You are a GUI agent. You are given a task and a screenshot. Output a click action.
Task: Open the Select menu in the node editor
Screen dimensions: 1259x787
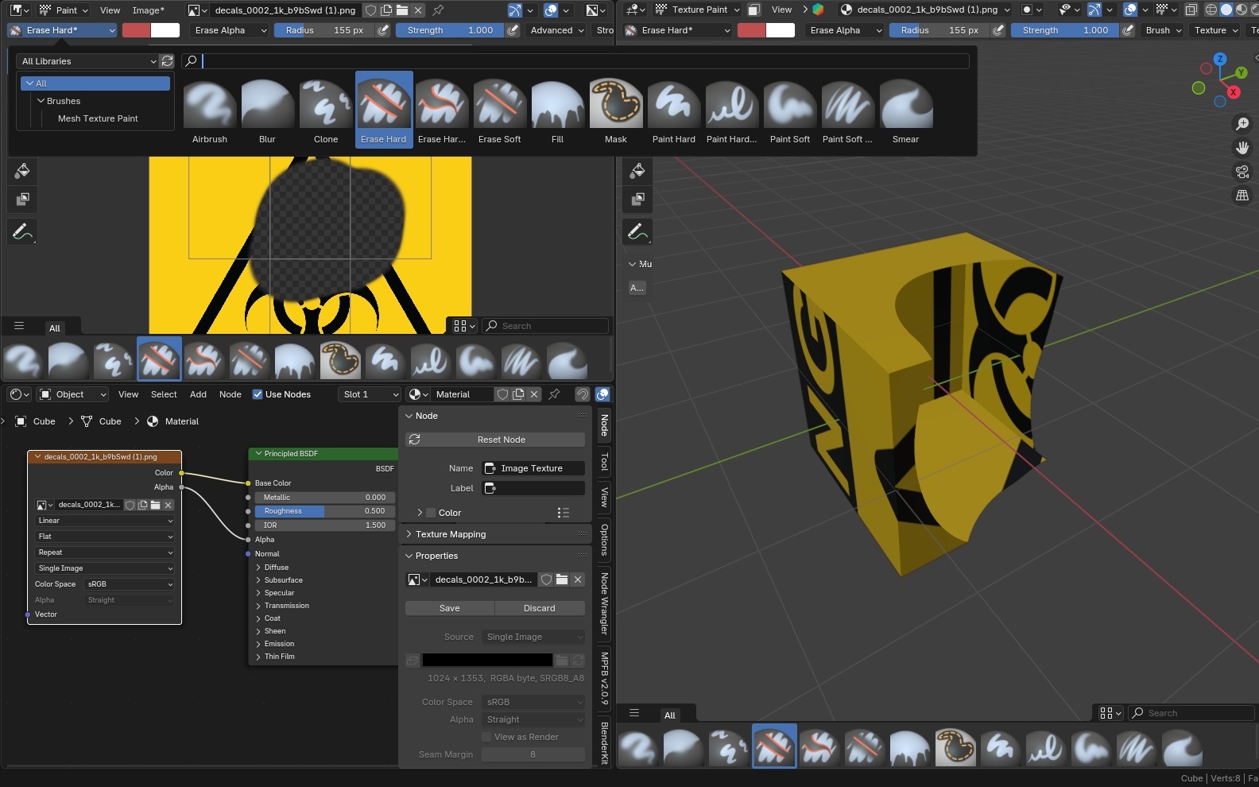click(164, 394)
